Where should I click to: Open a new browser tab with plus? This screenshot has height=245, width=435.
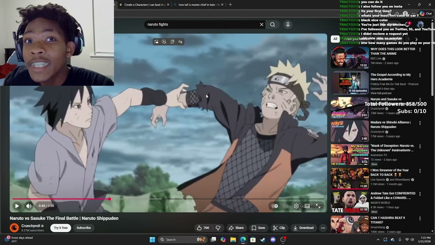click(x=230, y=5)
